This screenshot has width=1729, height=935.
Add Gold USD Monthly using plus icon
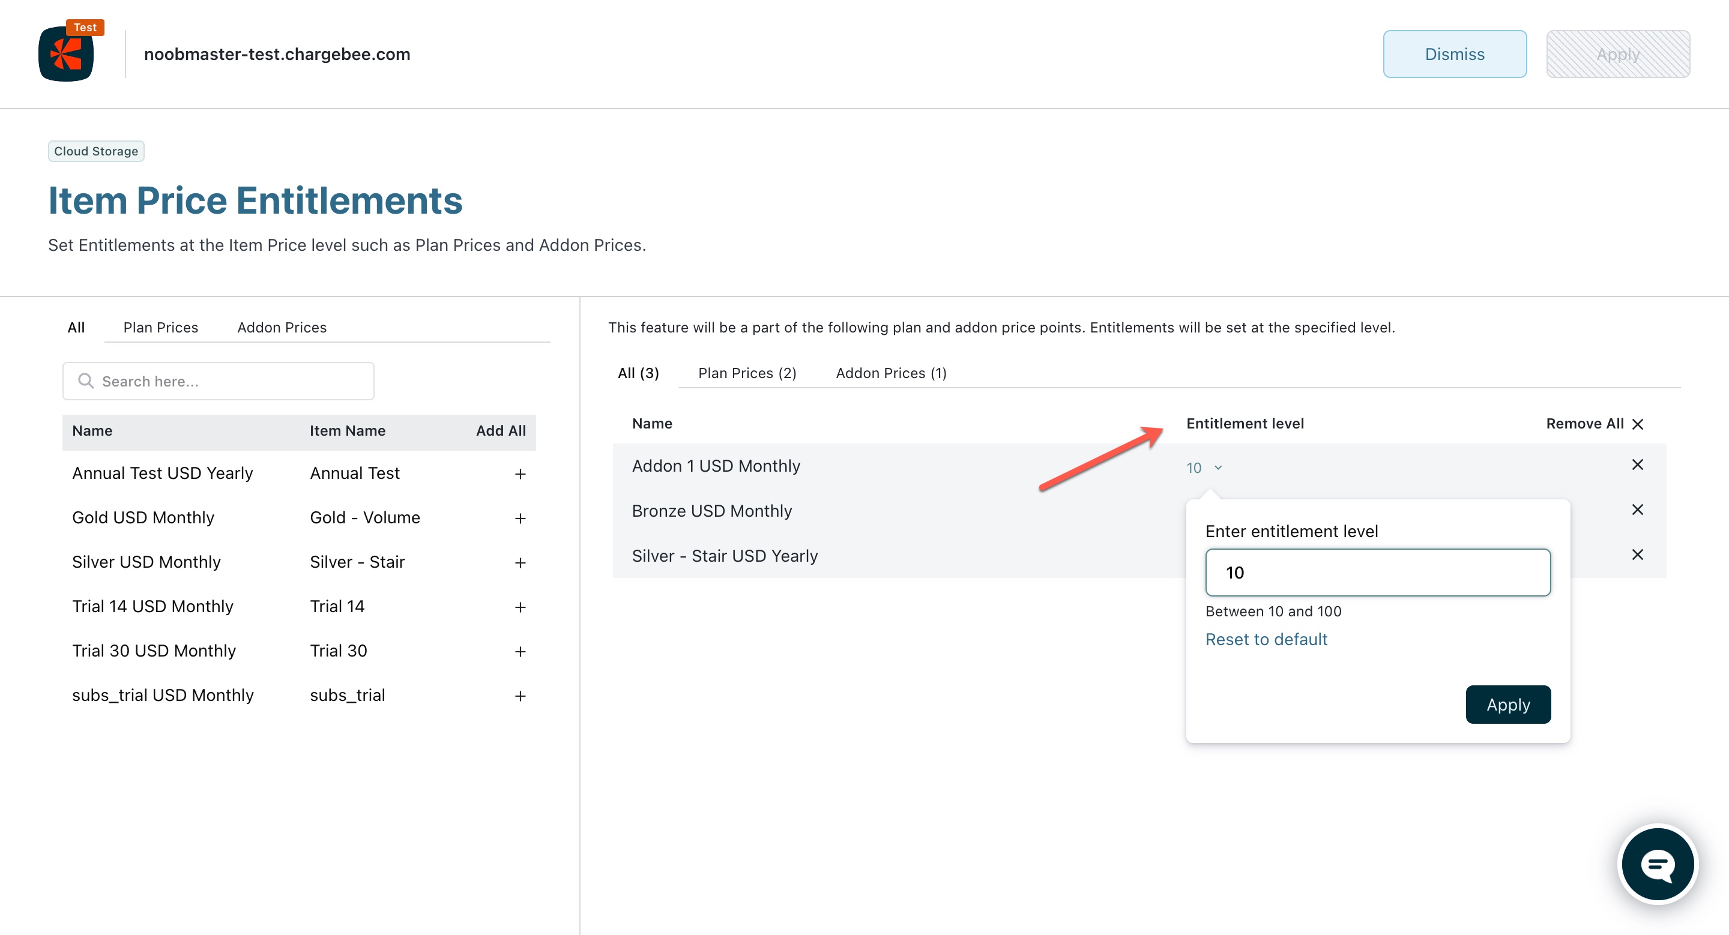[520, 519]
